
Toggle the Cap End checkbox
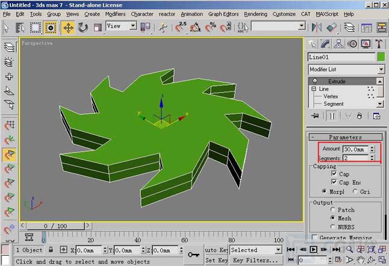pyautogui.click(x=334, y=182)
